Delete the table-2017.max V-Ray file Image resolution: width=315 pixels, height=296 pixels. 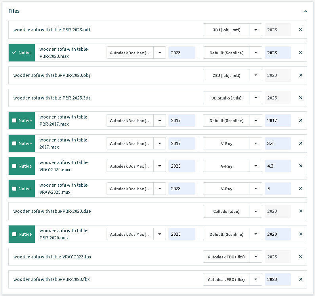(x=300, y=143)
